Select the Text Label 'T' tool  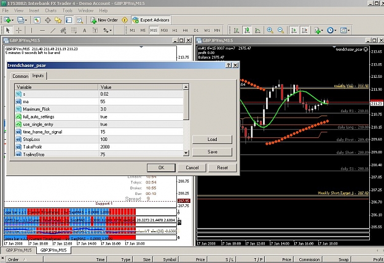pos(95,30)
